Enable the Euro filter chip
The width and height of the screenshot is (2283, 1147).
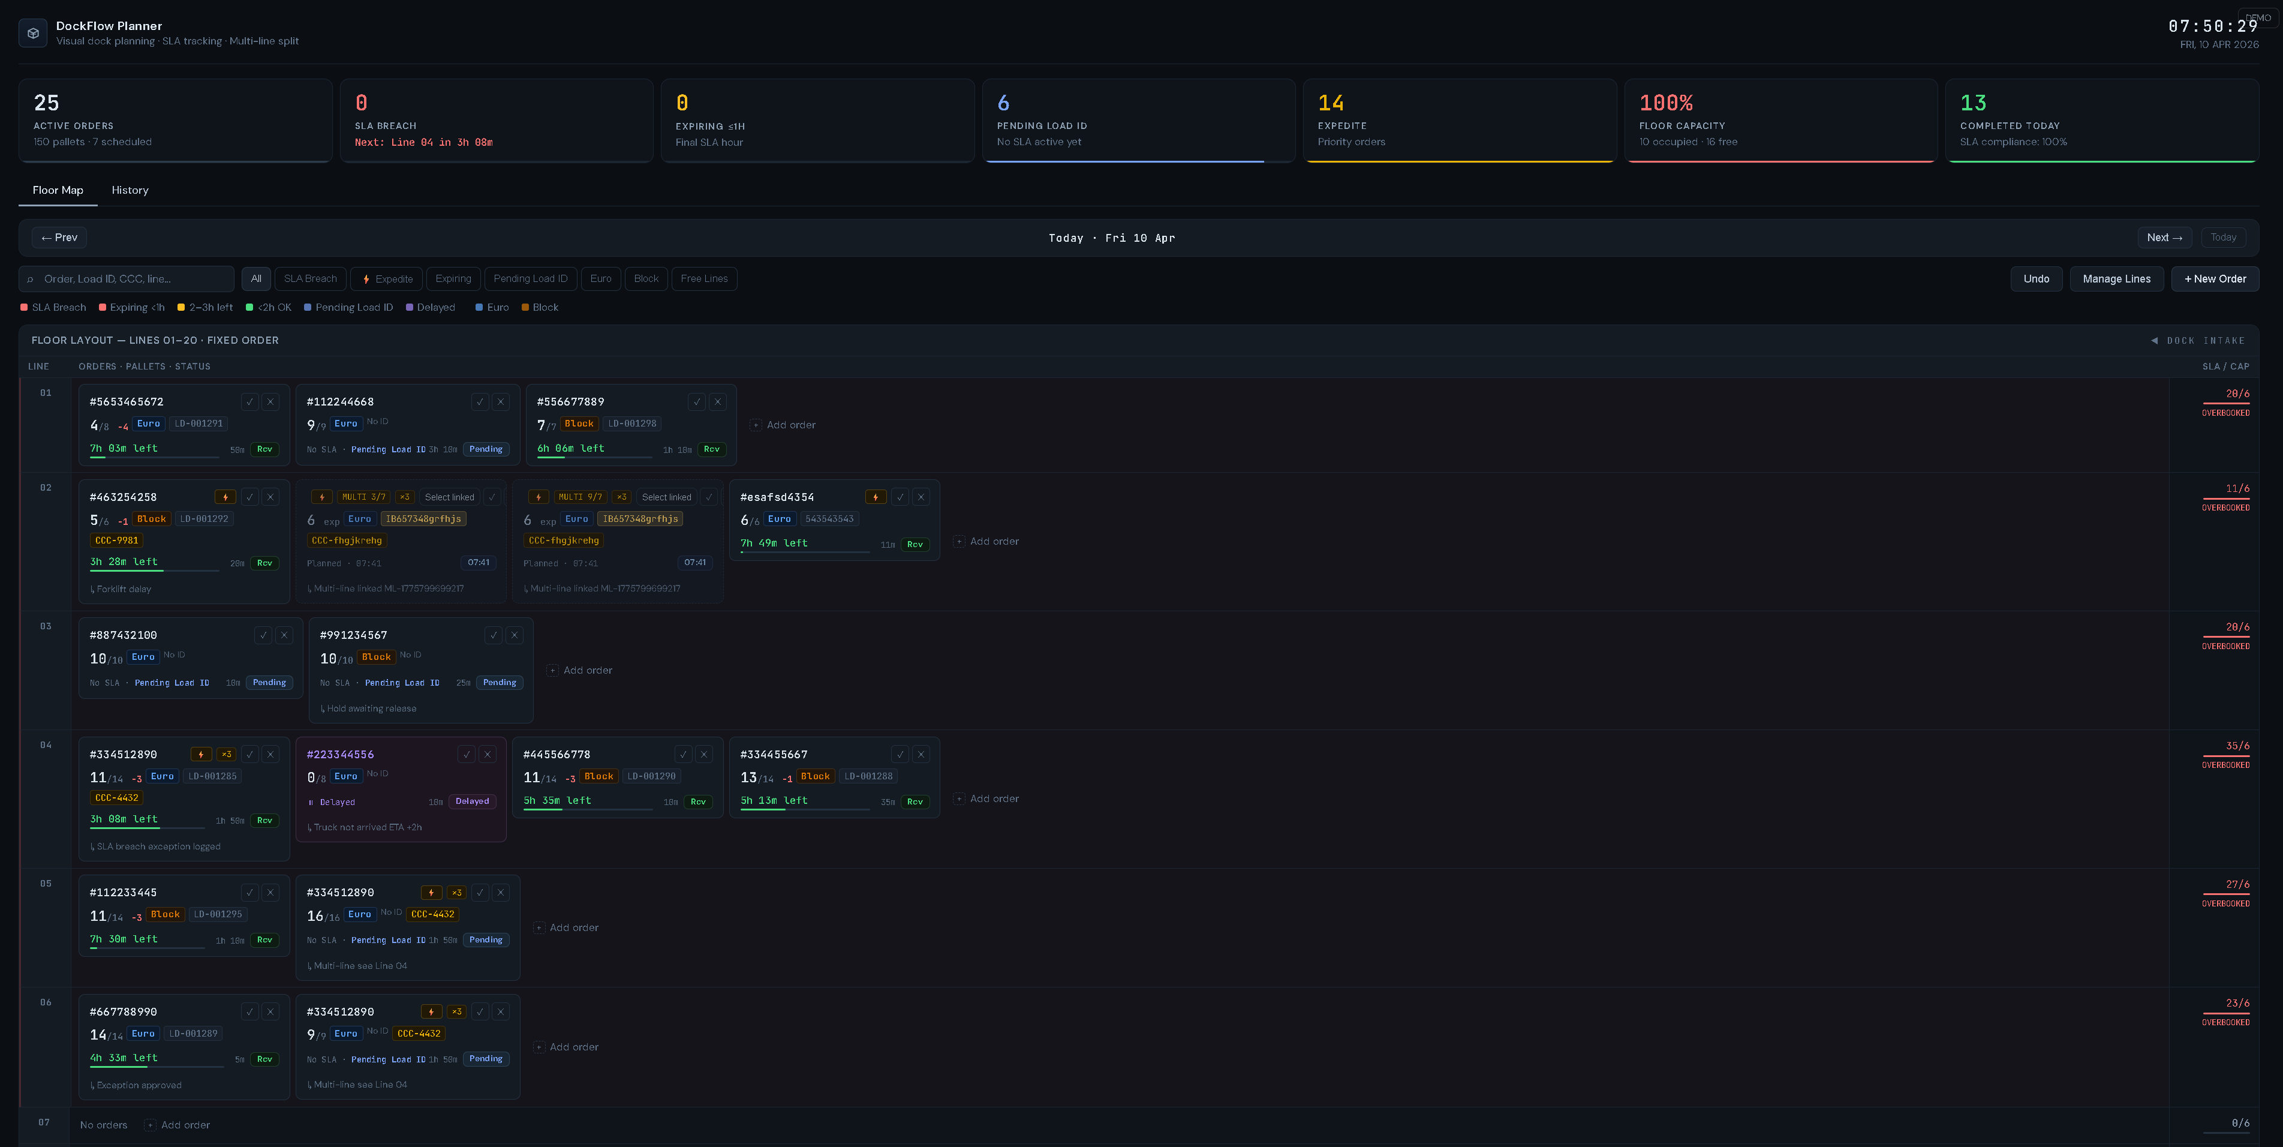601,278
